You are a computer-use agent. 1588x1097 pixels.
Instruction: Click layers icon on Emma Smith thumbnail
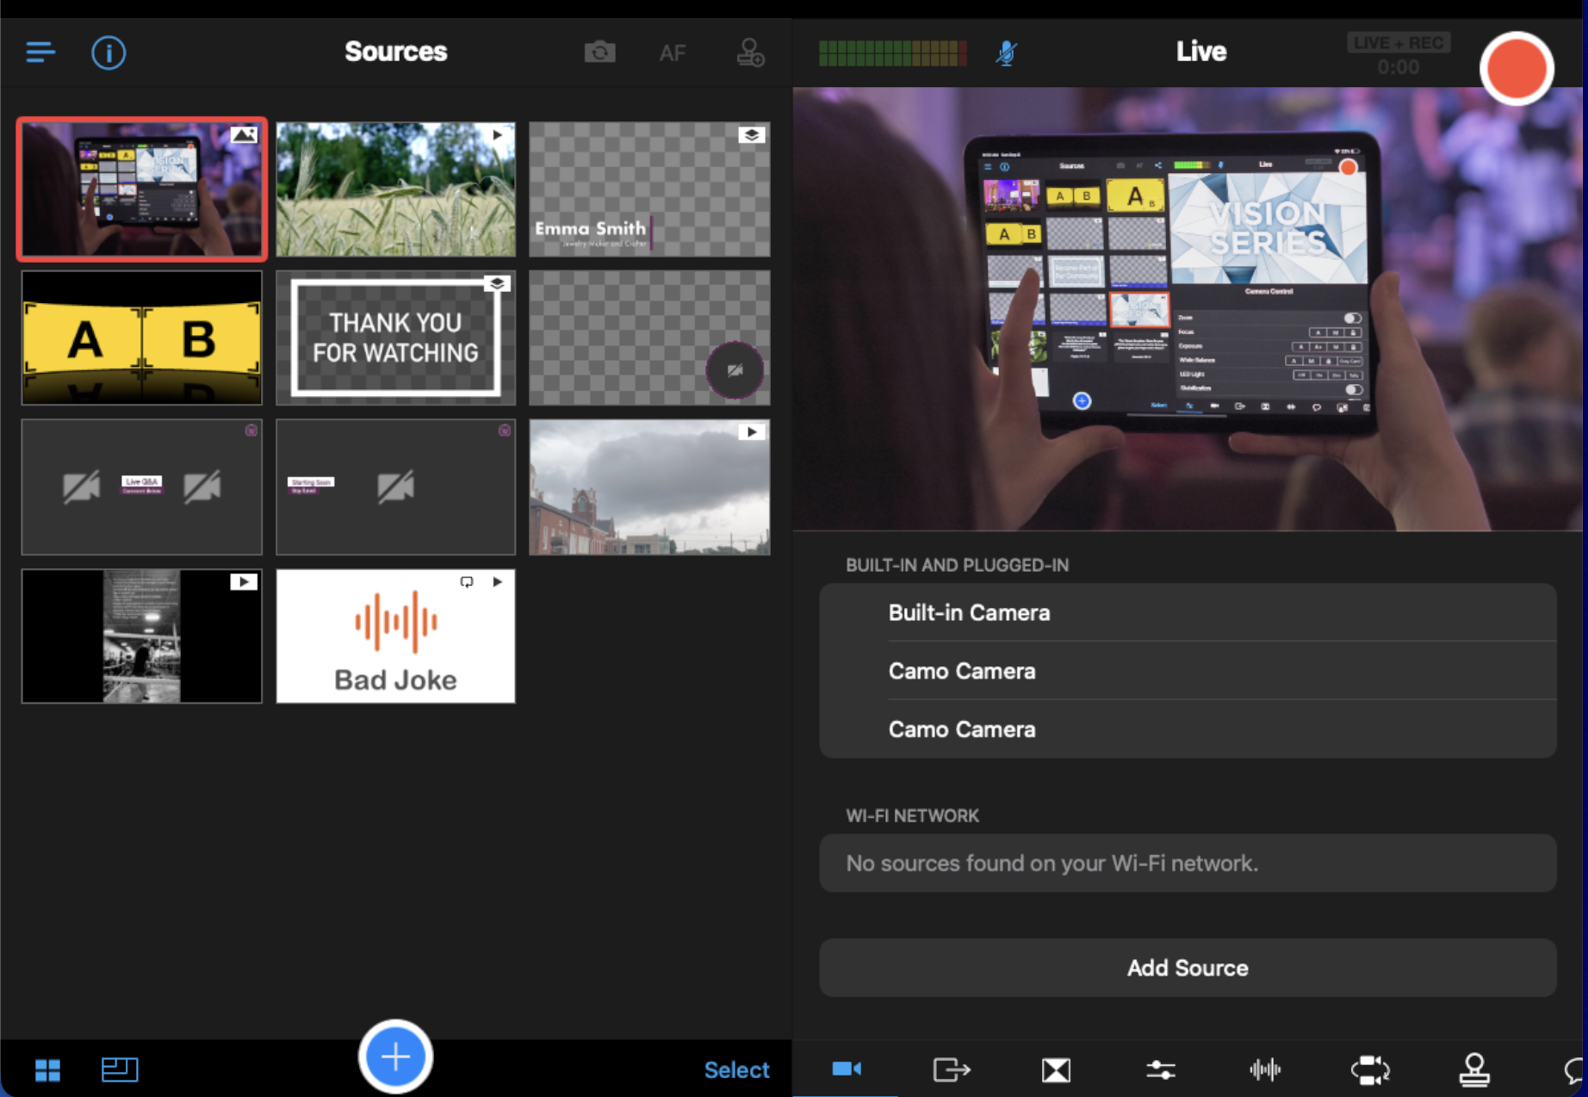pyautogui.click(x=752, y=135)
